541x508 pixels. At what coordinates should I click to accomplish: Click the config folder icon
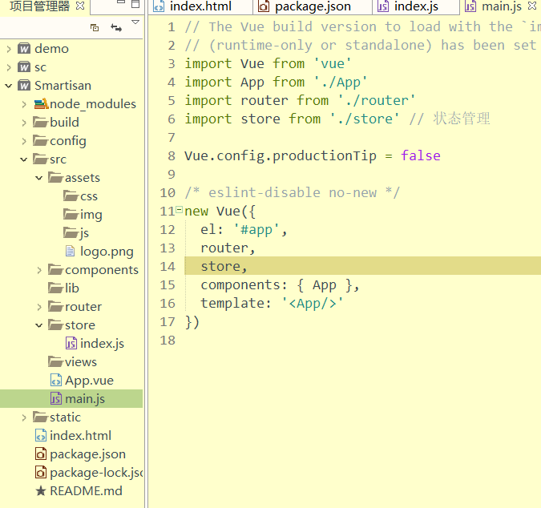40,141
